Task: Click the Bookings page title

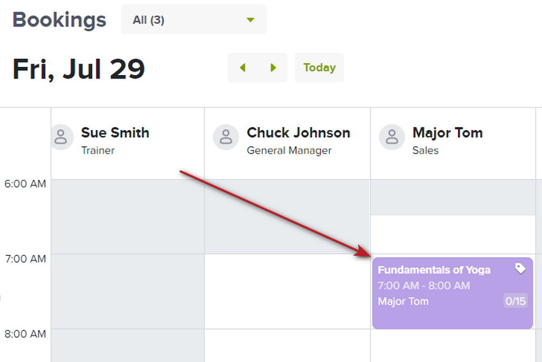Action: pos(59,20)
